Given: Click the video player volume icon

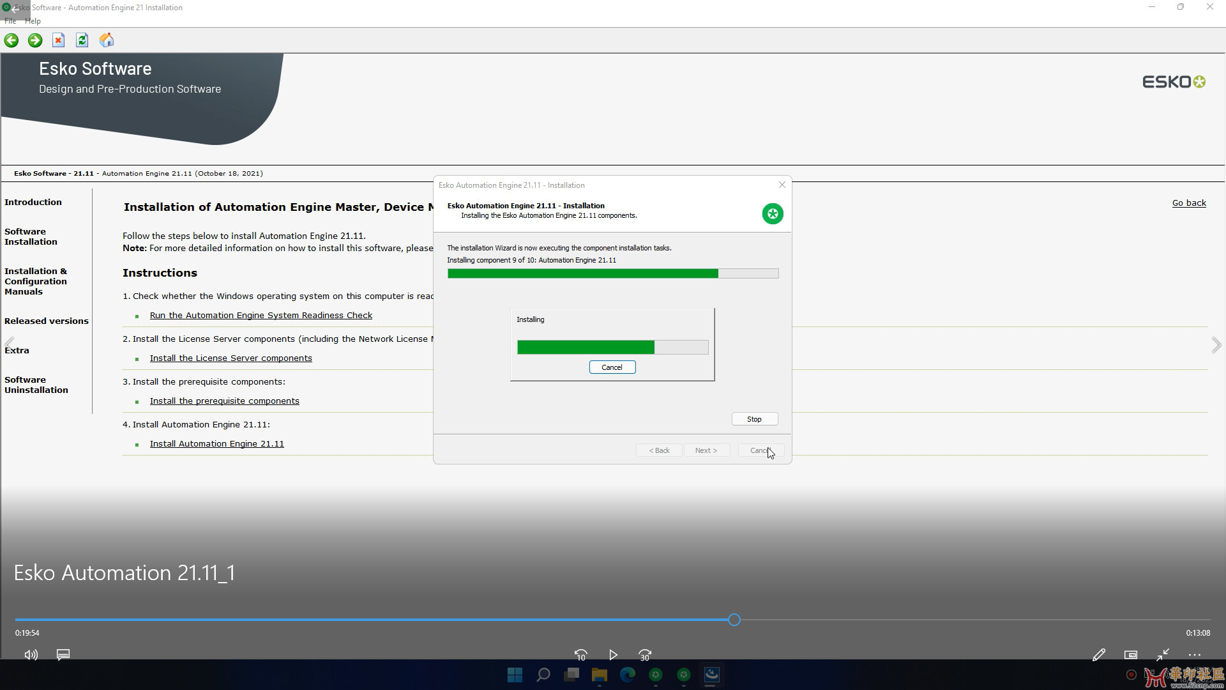Looking at the screenshot, I should pyautogui.click(x=31, y=655).
